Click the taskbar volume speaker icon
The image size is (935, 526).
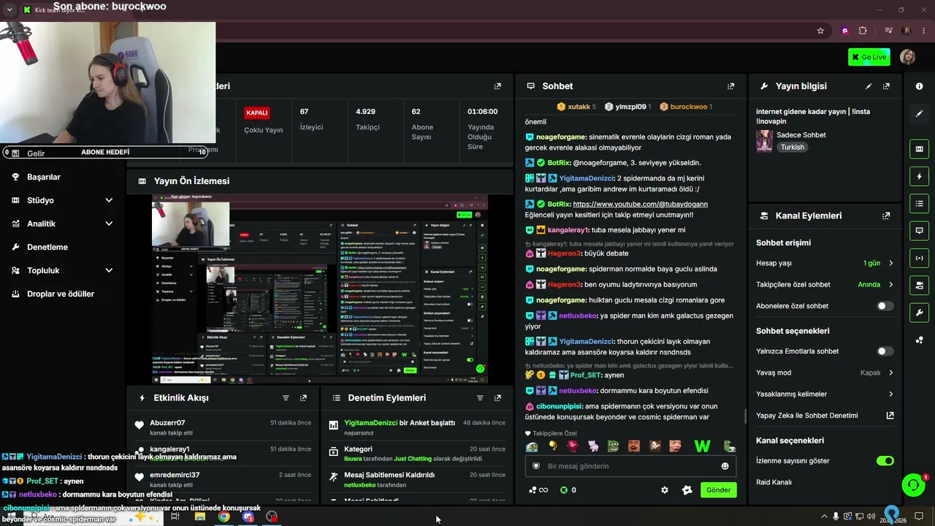point(871,517)
